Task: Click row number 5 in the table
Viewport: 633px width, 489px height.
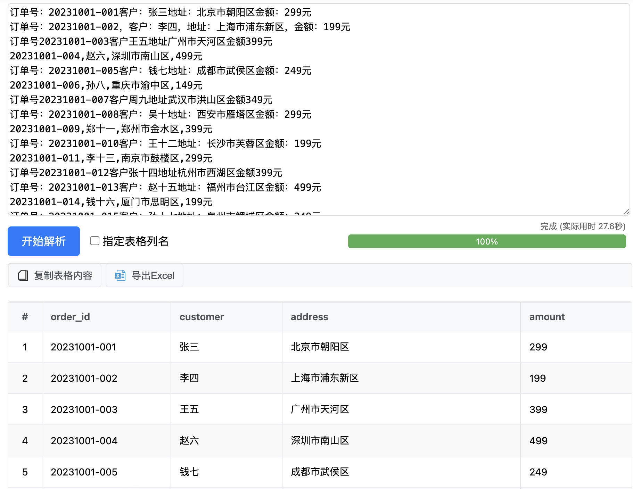Action: 25,472
